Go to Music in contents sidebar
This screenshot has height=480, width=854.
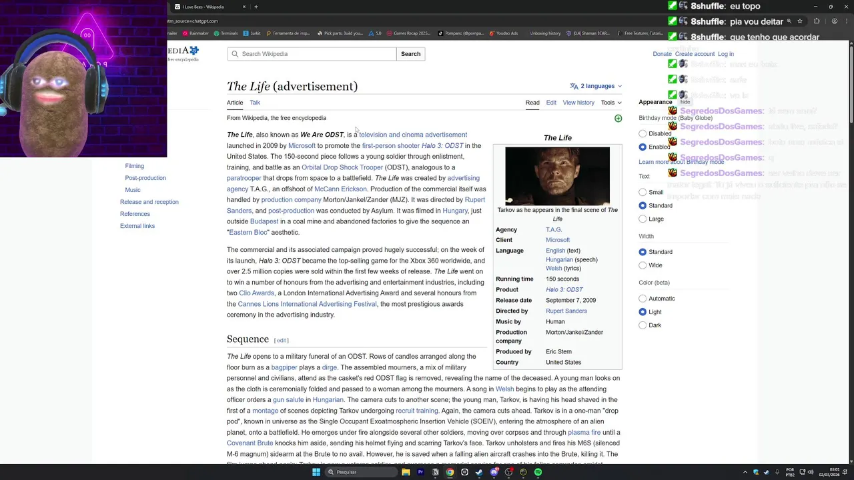pyautogui.click(x=133, y=190)
